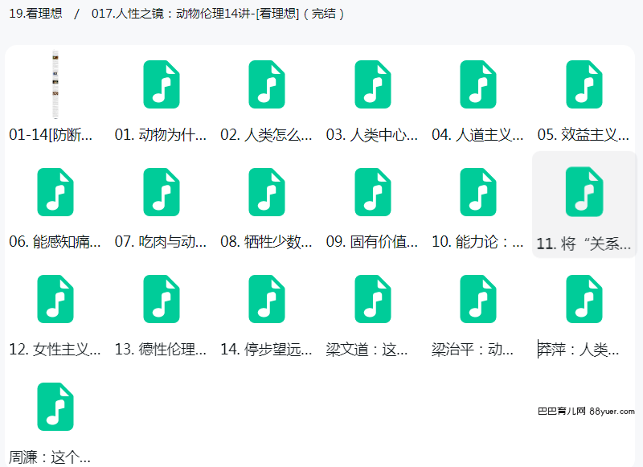Click the audio icon for 09. 固有价值...

click(x=373, y=192)
